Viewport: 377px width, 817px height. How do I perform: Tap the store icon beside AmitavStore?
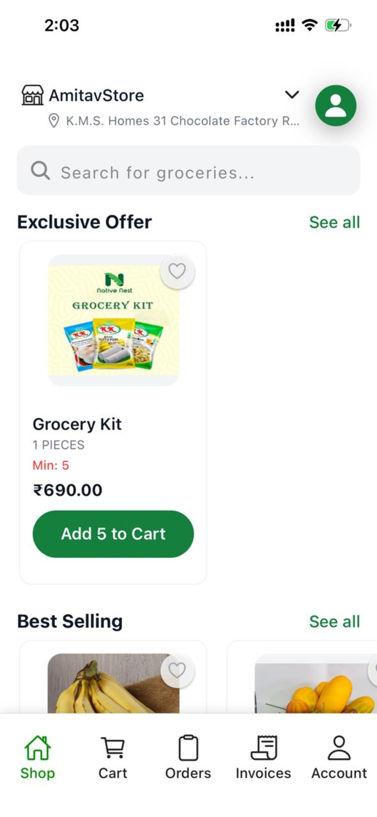(x=32, y=95)
